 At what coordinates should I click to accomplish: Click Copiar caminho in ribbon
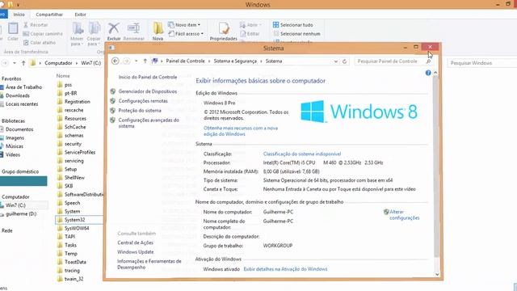[43, 34]
